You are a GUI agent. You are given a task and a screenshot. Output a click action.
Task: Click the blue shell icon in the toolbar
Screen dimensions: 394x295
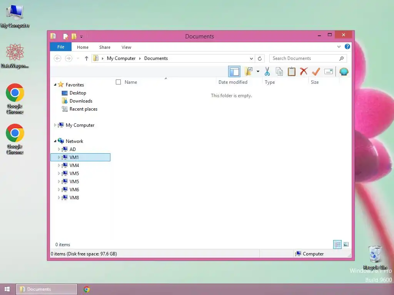344,71
